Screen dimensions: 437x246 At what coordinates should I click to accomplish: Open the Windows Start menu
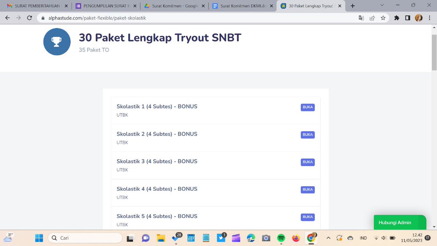point(39,238)
